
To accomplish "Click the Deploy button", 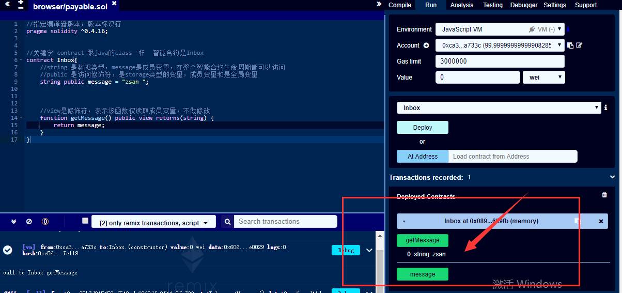I will [423, 128].
